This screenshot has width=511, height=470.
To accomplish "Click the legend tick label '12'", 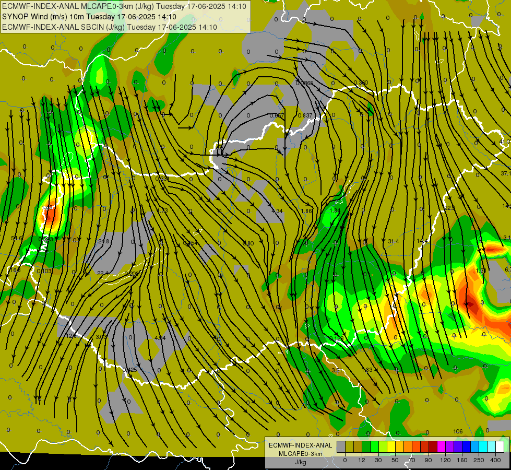I will (362, 460).
